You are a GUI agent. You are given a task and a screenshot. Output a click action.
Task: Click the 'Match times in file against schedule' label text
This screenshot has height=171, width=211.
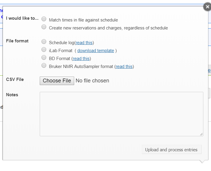coord(83,20)
